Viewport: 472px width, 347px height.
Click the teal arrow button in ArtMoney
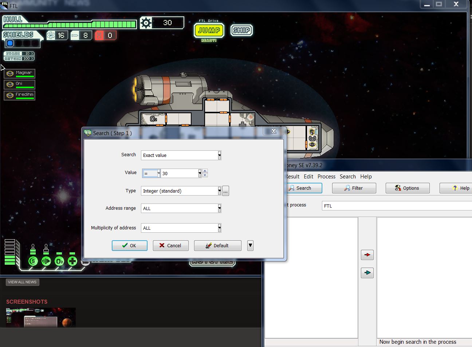point(367,273)
